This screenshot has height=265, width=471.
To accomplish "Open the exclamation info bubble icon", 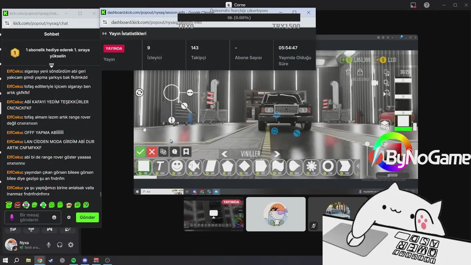I will click(x=174, y=151).
